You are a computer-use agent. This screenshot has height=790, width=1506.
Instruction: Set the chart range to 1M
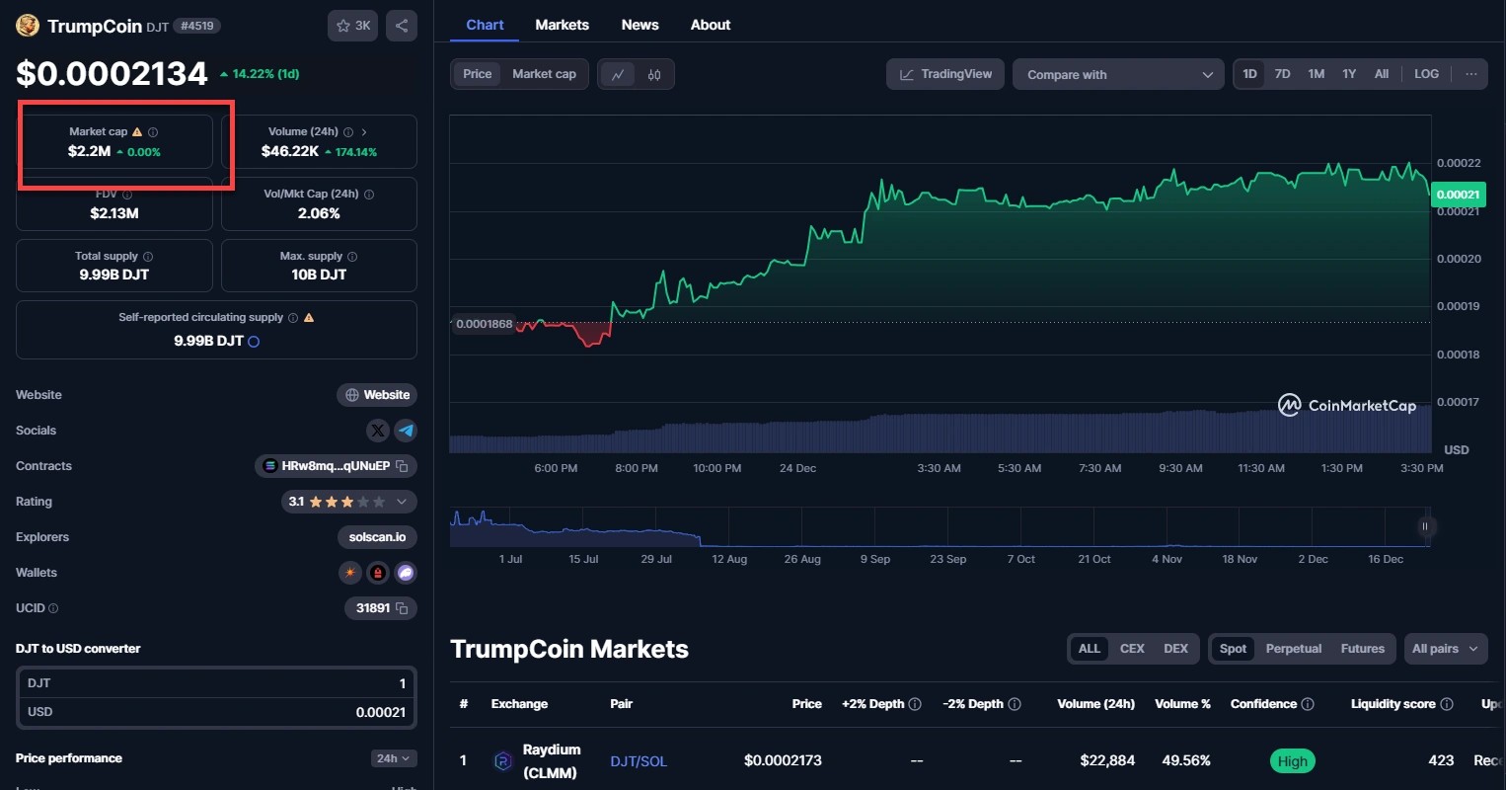(x=1317, y=74)
